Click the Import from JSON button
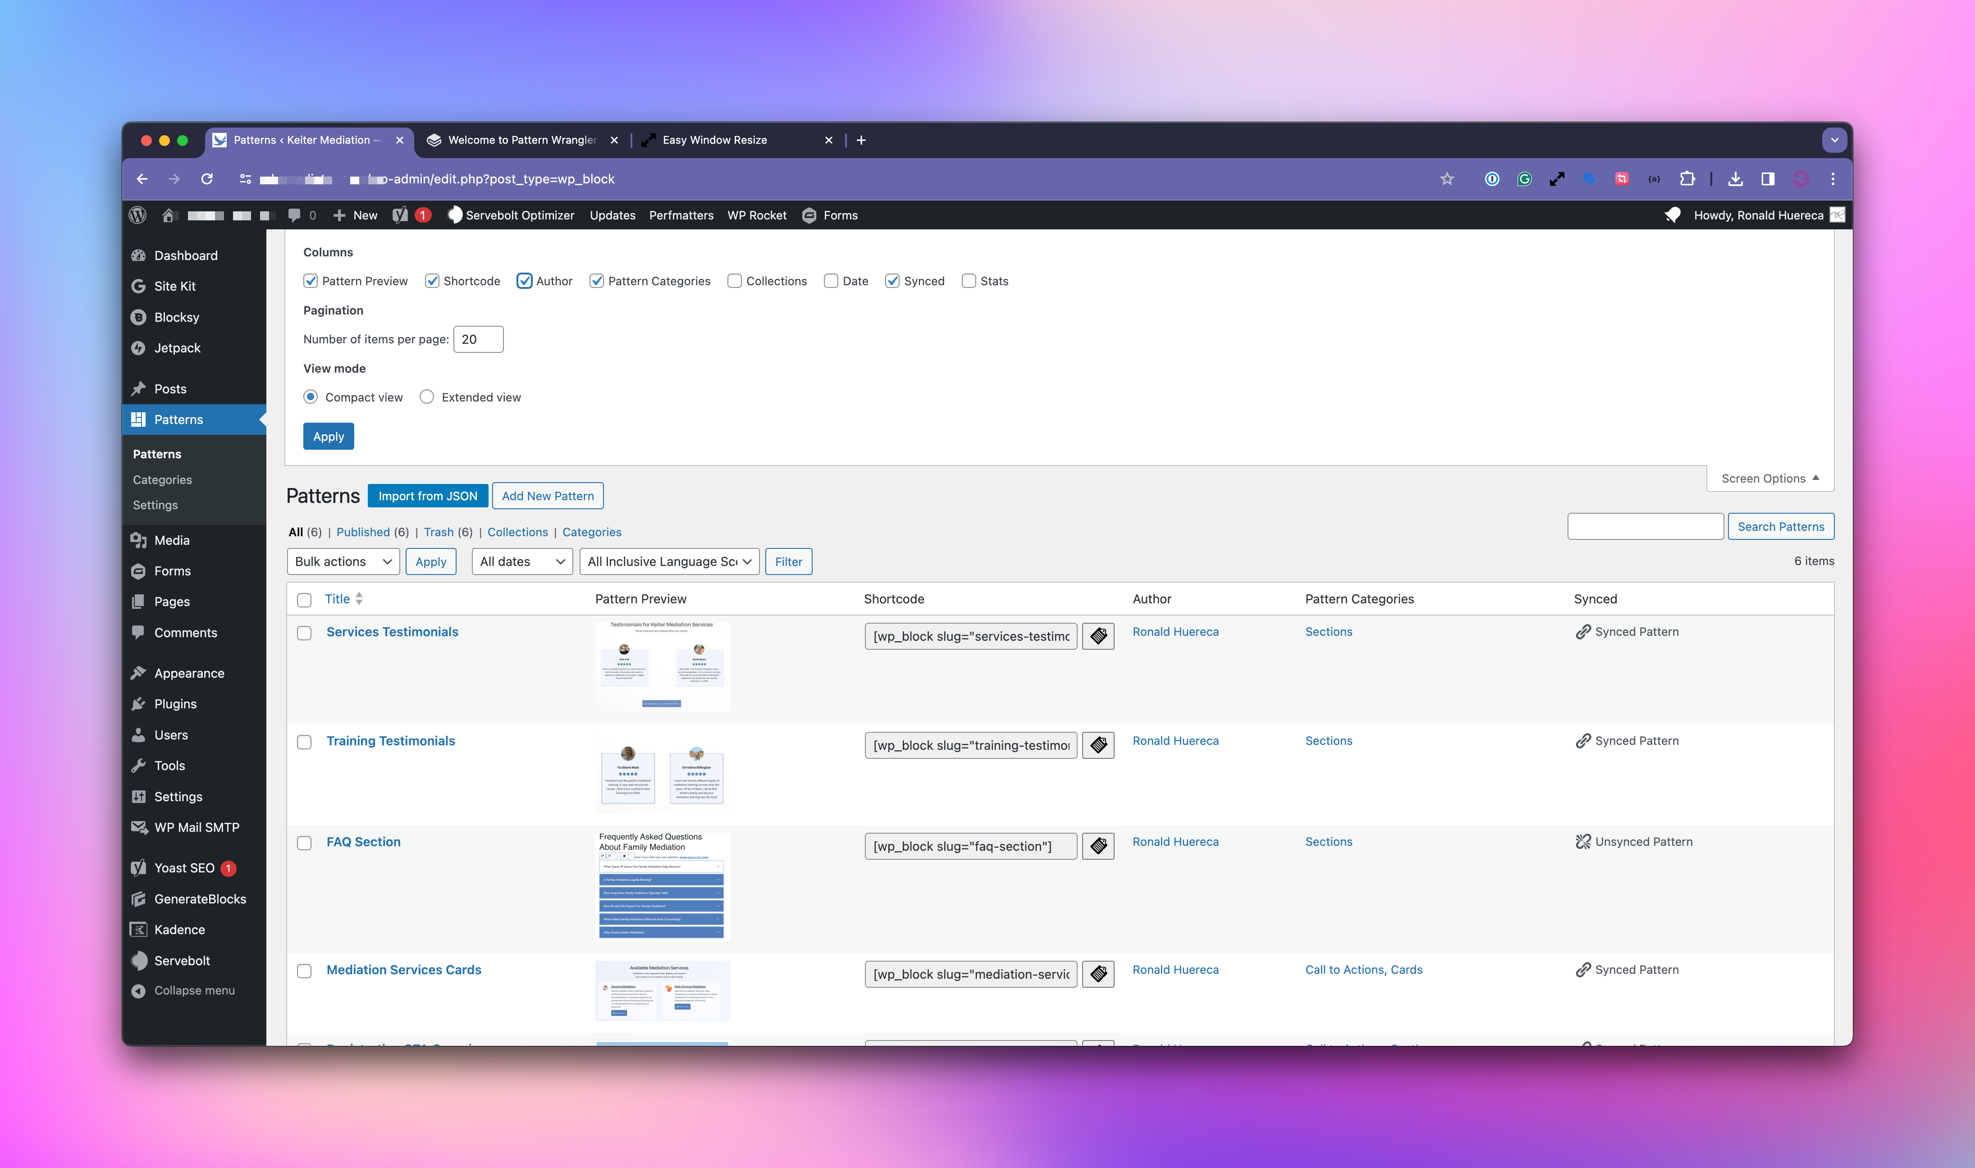This screenshot has width=1975, height=1168. 427,496
